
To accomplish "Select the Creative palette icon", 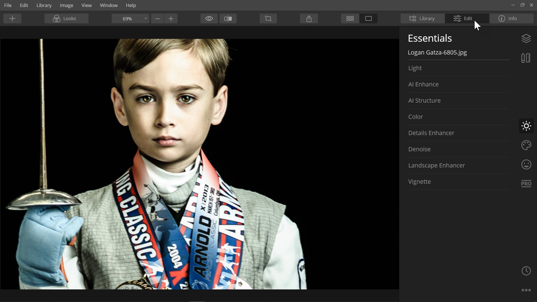I will [526, 145].
